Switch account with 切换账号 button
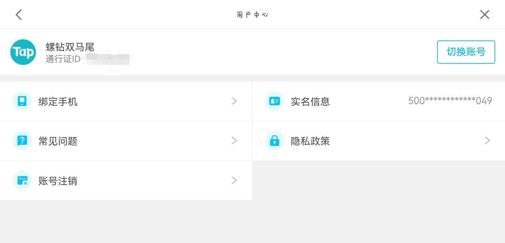Image resolution: width=505 pixels, height=243 pixels. [x=466, y=52]
